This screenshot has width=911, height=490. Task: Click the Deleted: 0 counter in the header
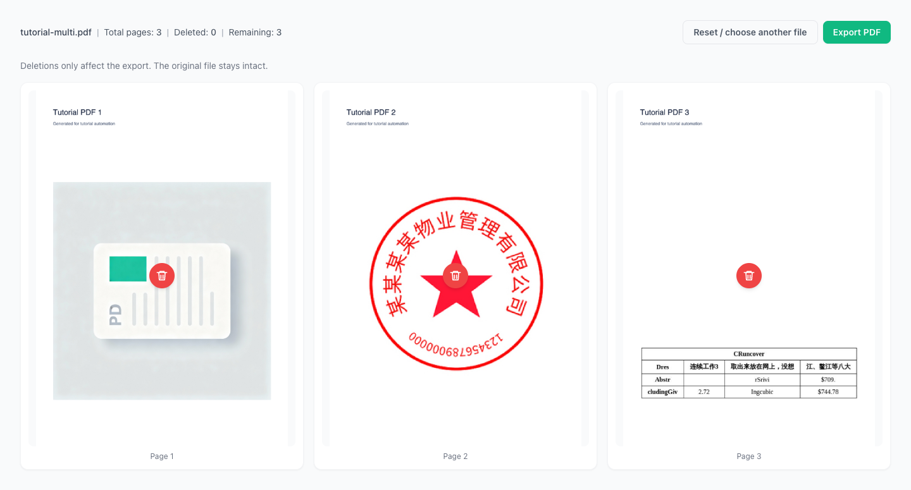click(x=195, y=32)
